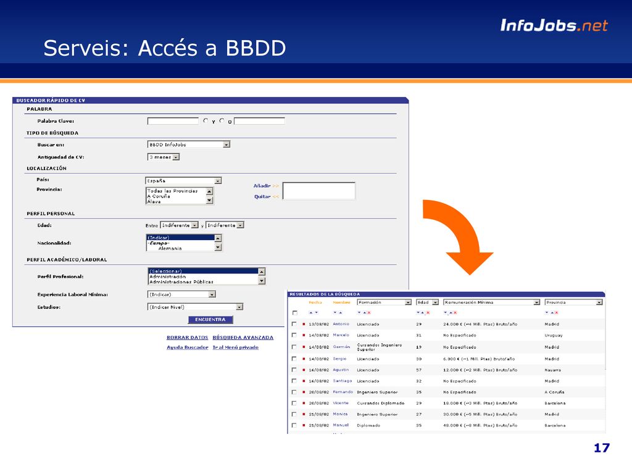Open the Estudios '(Indicar Nivel)' dropdown
The height and width of the screenshot is (474, 632).
click(x=196, y=307)
